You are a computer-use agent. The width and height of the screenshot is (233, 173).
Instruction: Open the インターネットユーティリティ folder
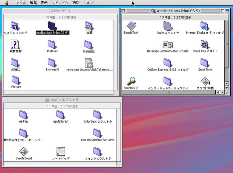click(167, 81)
